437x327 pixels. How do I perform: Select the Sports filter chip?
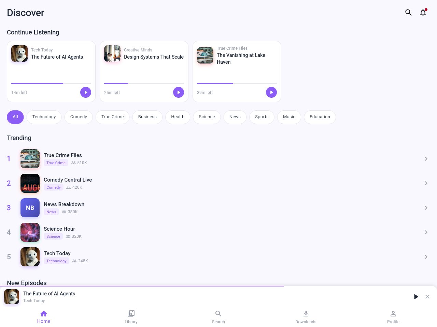pyautogui.click(x=262, y=117)
